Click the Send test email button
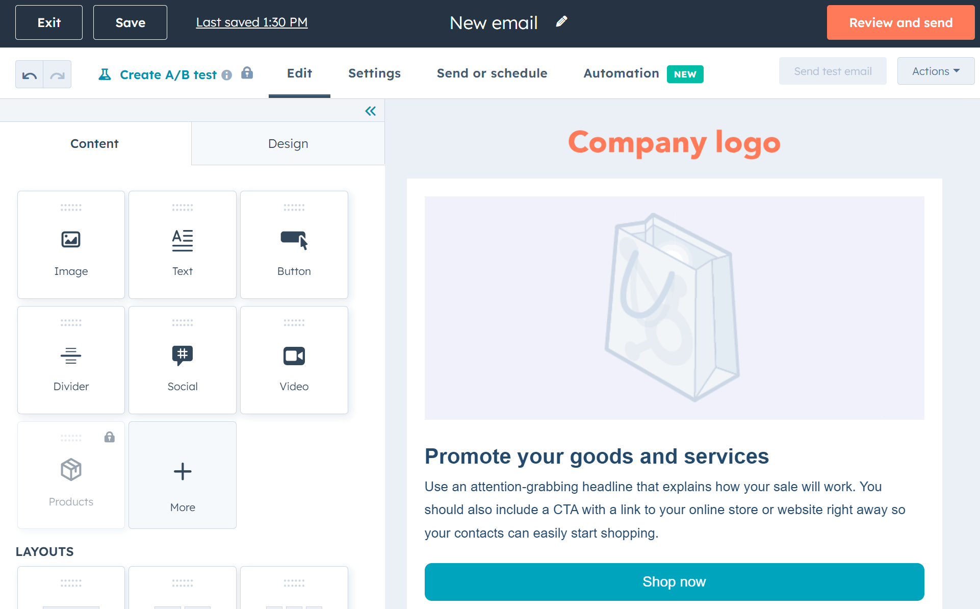Viewport: 980px width, 609px height. (x=833, y=70)
